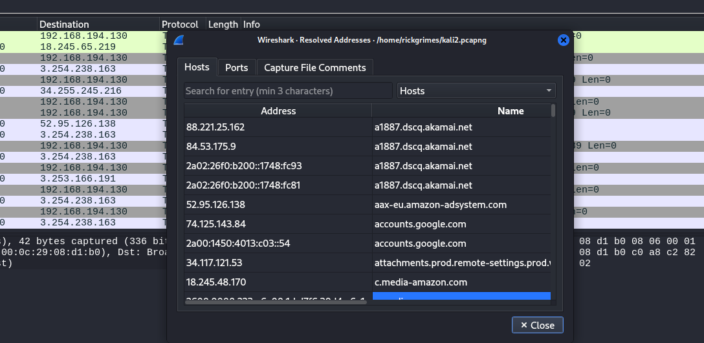Click the Destination column header
The image size is (704, 343).
[x=64, y=25]
